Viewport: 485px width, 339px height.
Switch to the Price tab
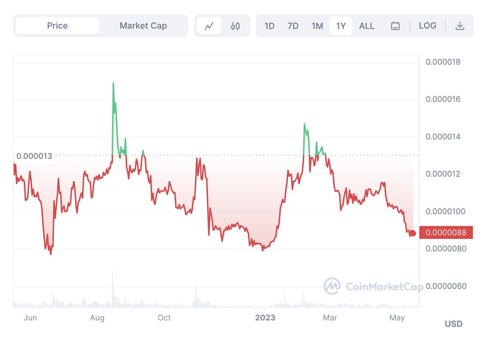[x=57, y=26]
